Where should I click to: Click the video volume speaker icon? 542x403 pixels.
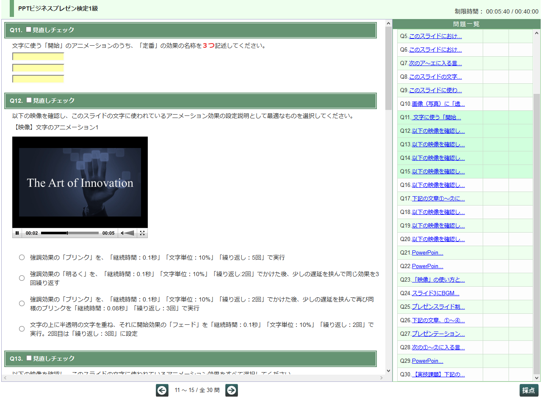122,233
